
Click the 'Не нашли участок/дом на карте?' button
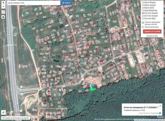16,118
